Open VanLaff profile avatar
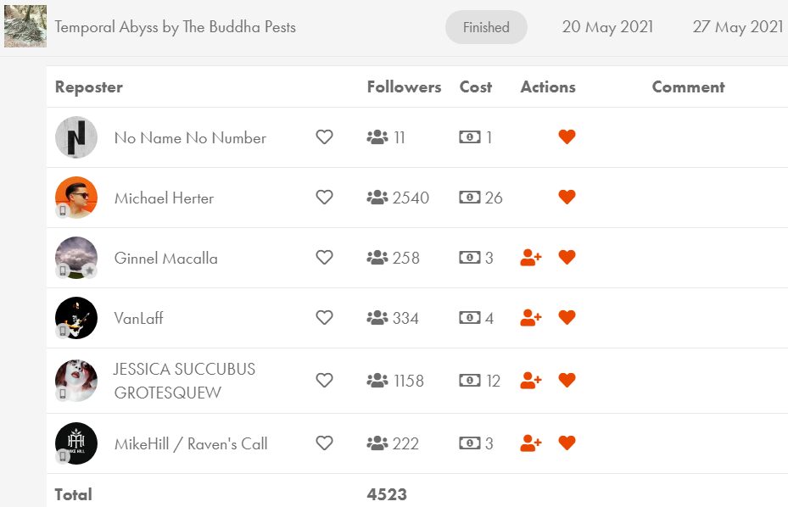Screen dimensions: 788x507 pos(75,318)
